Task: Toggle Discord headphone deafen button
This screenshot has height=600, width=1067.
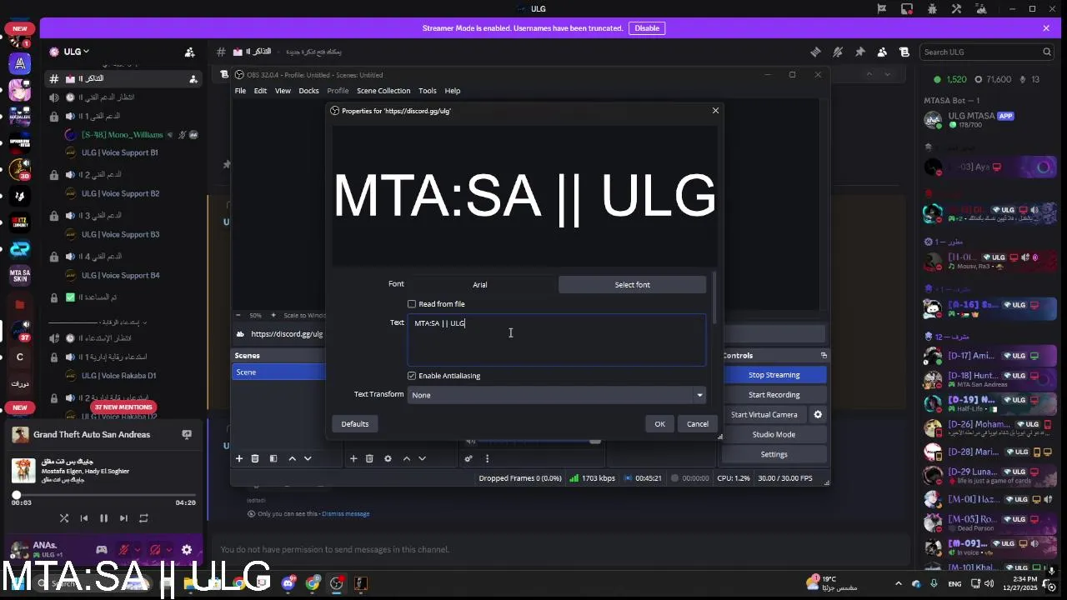Action: tap(155, 550)
